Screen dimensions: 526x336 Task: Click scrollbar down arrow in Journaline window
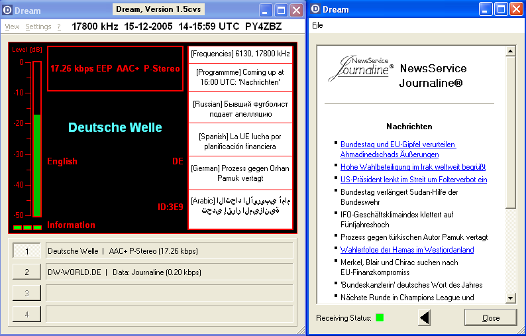pyautogui.click(x=510, y=298)
